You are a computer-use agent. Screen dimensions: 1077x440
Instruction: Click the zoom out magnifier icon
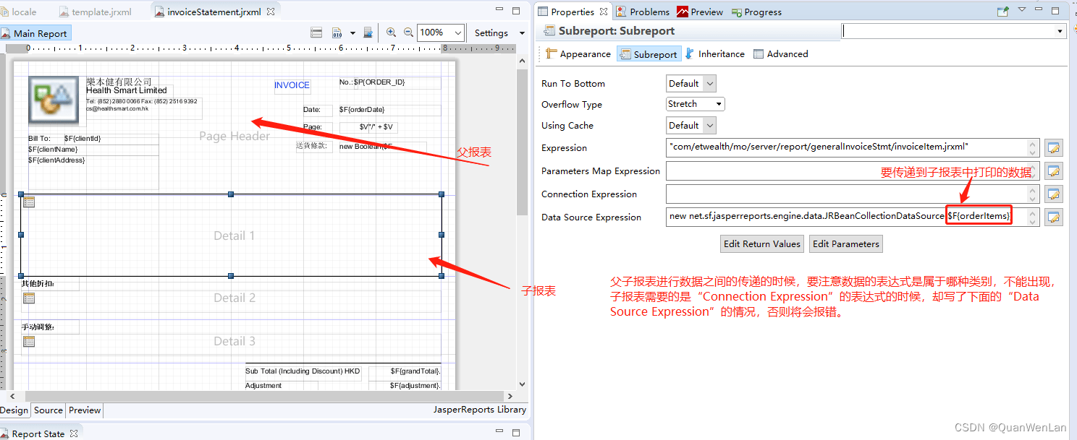click(408, 33)
